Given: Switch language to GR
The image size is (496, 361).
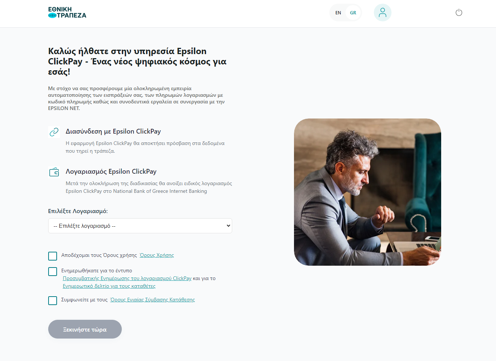Looking at the screenshot, I should 353,13.
